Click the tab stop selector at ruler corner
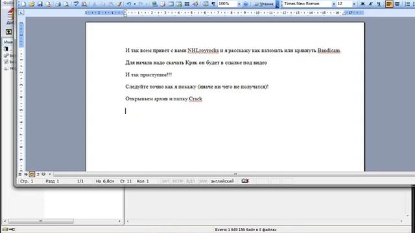The width and height of the screenshot is (415, 233). [x=21, y=12]
